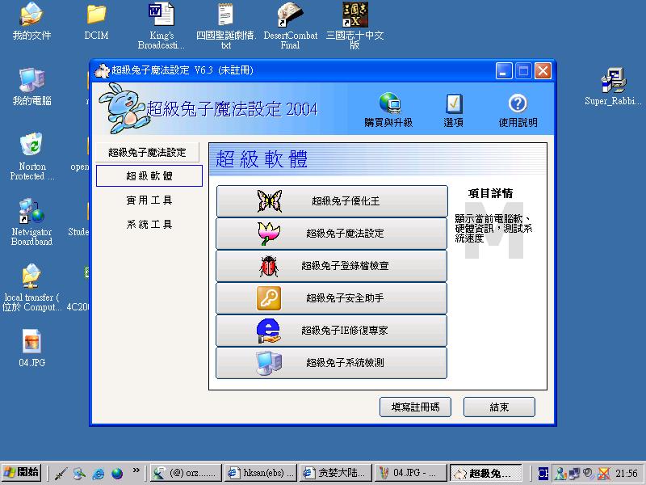Open 四國聖誕劇情.txt text file

point(226,26)
